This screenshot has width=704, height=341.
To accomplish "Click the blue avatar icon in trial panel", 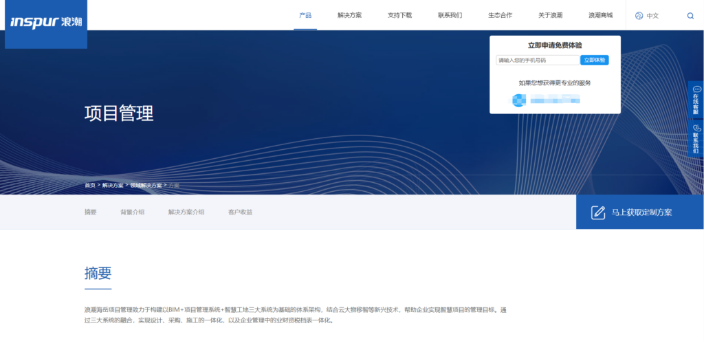I will (519, 100).
